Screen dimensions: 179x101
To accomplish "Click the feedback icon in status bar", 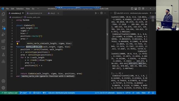I will (x=149, y=93).
